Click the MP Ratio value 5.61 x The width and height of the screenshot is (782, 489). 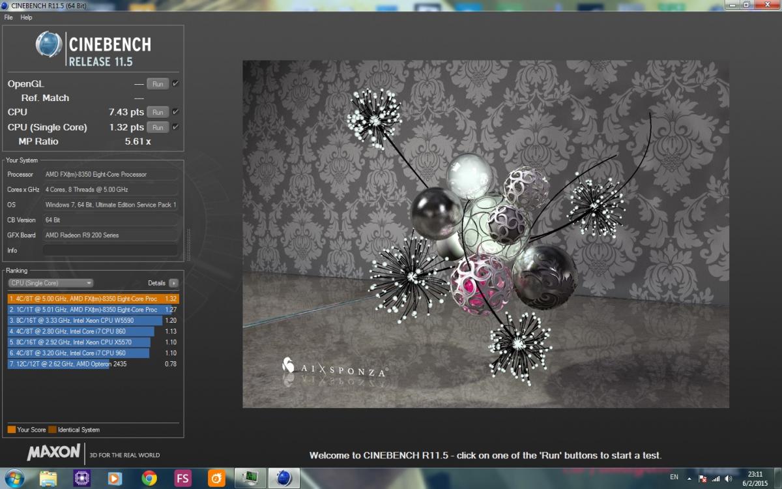tap(138, 141)
